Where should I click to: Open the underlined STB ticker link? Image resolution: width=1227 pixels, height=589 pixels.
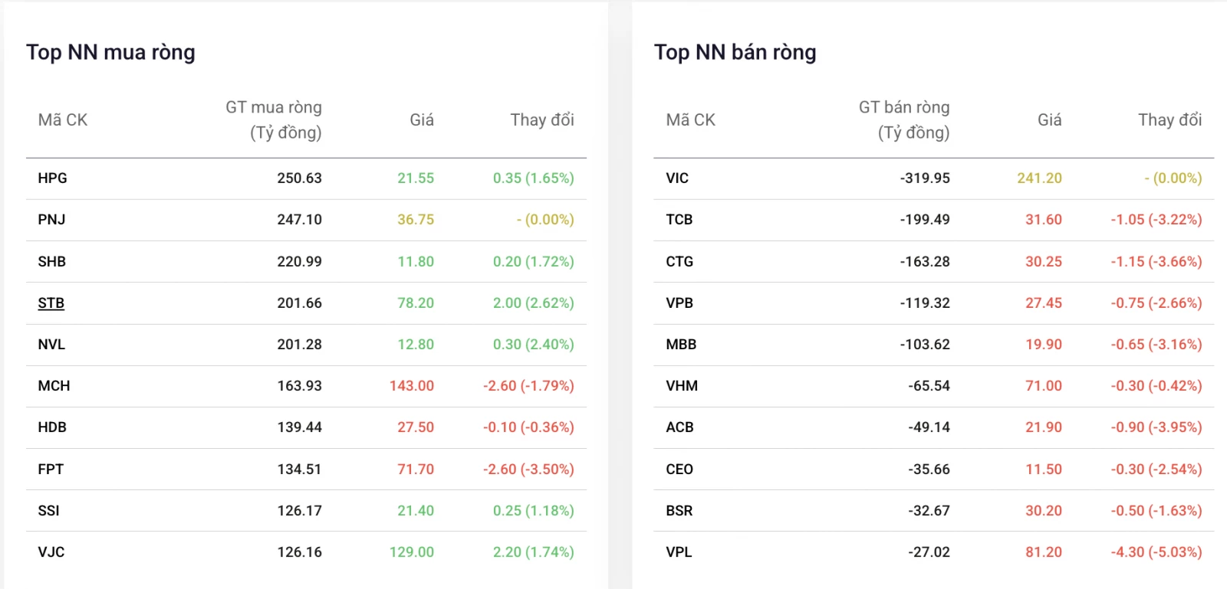[x=51, y=303]
